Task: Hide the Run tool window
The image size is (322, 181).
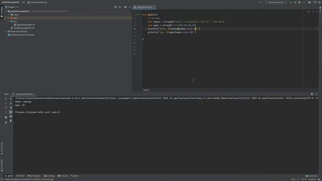Action: [x=316, y=94]
